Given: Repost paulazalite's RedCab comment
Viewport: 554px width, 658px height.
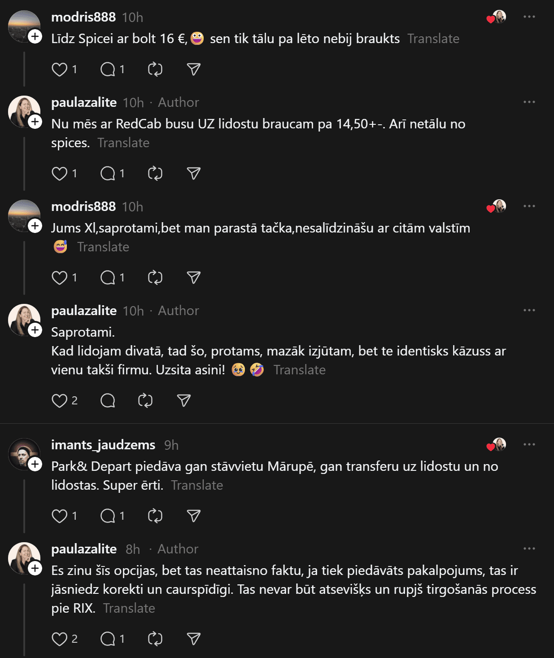Looking at the screenshot, I should coord(155,174).
